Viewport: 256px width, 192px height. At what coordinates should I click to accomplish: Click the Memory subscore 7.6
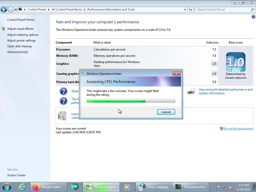point(214,56)
